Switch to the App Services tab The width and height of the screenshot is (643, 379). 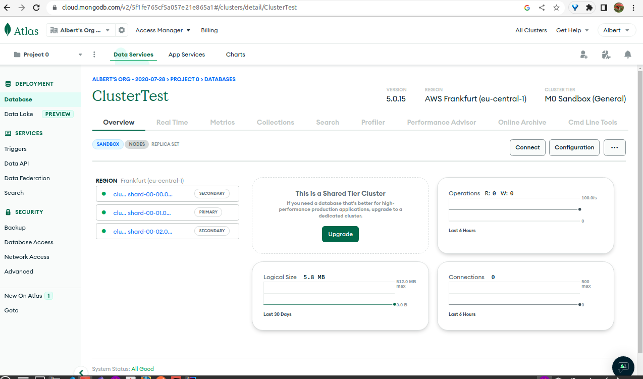point(187,55)
